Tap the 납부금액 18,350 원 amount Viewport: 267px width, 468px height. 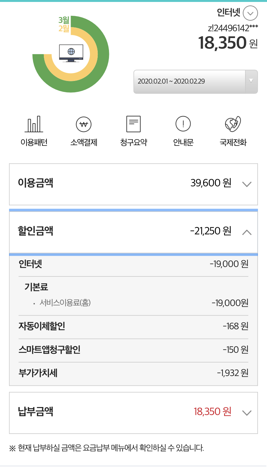(x=212, y=412)
